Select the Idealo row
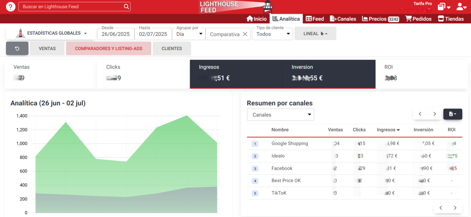471x217 pixels. (355, 156)
